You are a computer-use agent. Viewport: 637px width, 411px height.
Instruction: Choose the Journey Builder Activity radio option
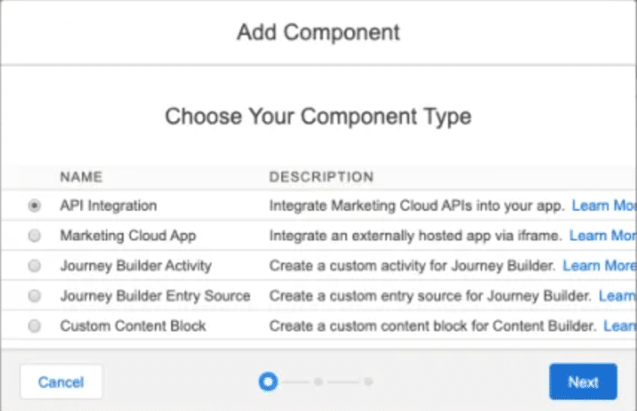coord(35,266)
